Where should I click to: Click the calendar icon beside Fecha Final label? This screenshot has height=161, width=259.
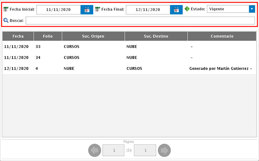point(97,8)
